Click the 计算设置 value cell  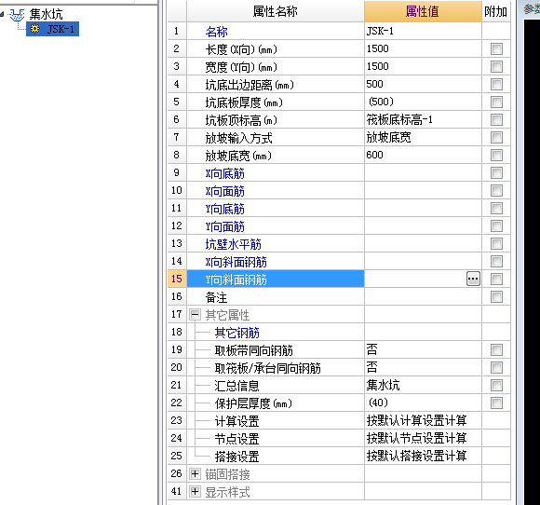[x=423, y=420]
